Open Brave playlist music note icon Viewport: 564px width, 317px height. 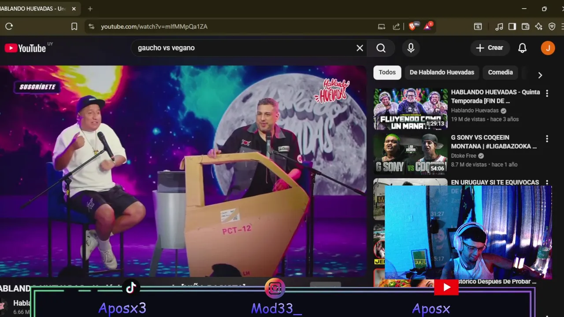[x=499, y=26]
